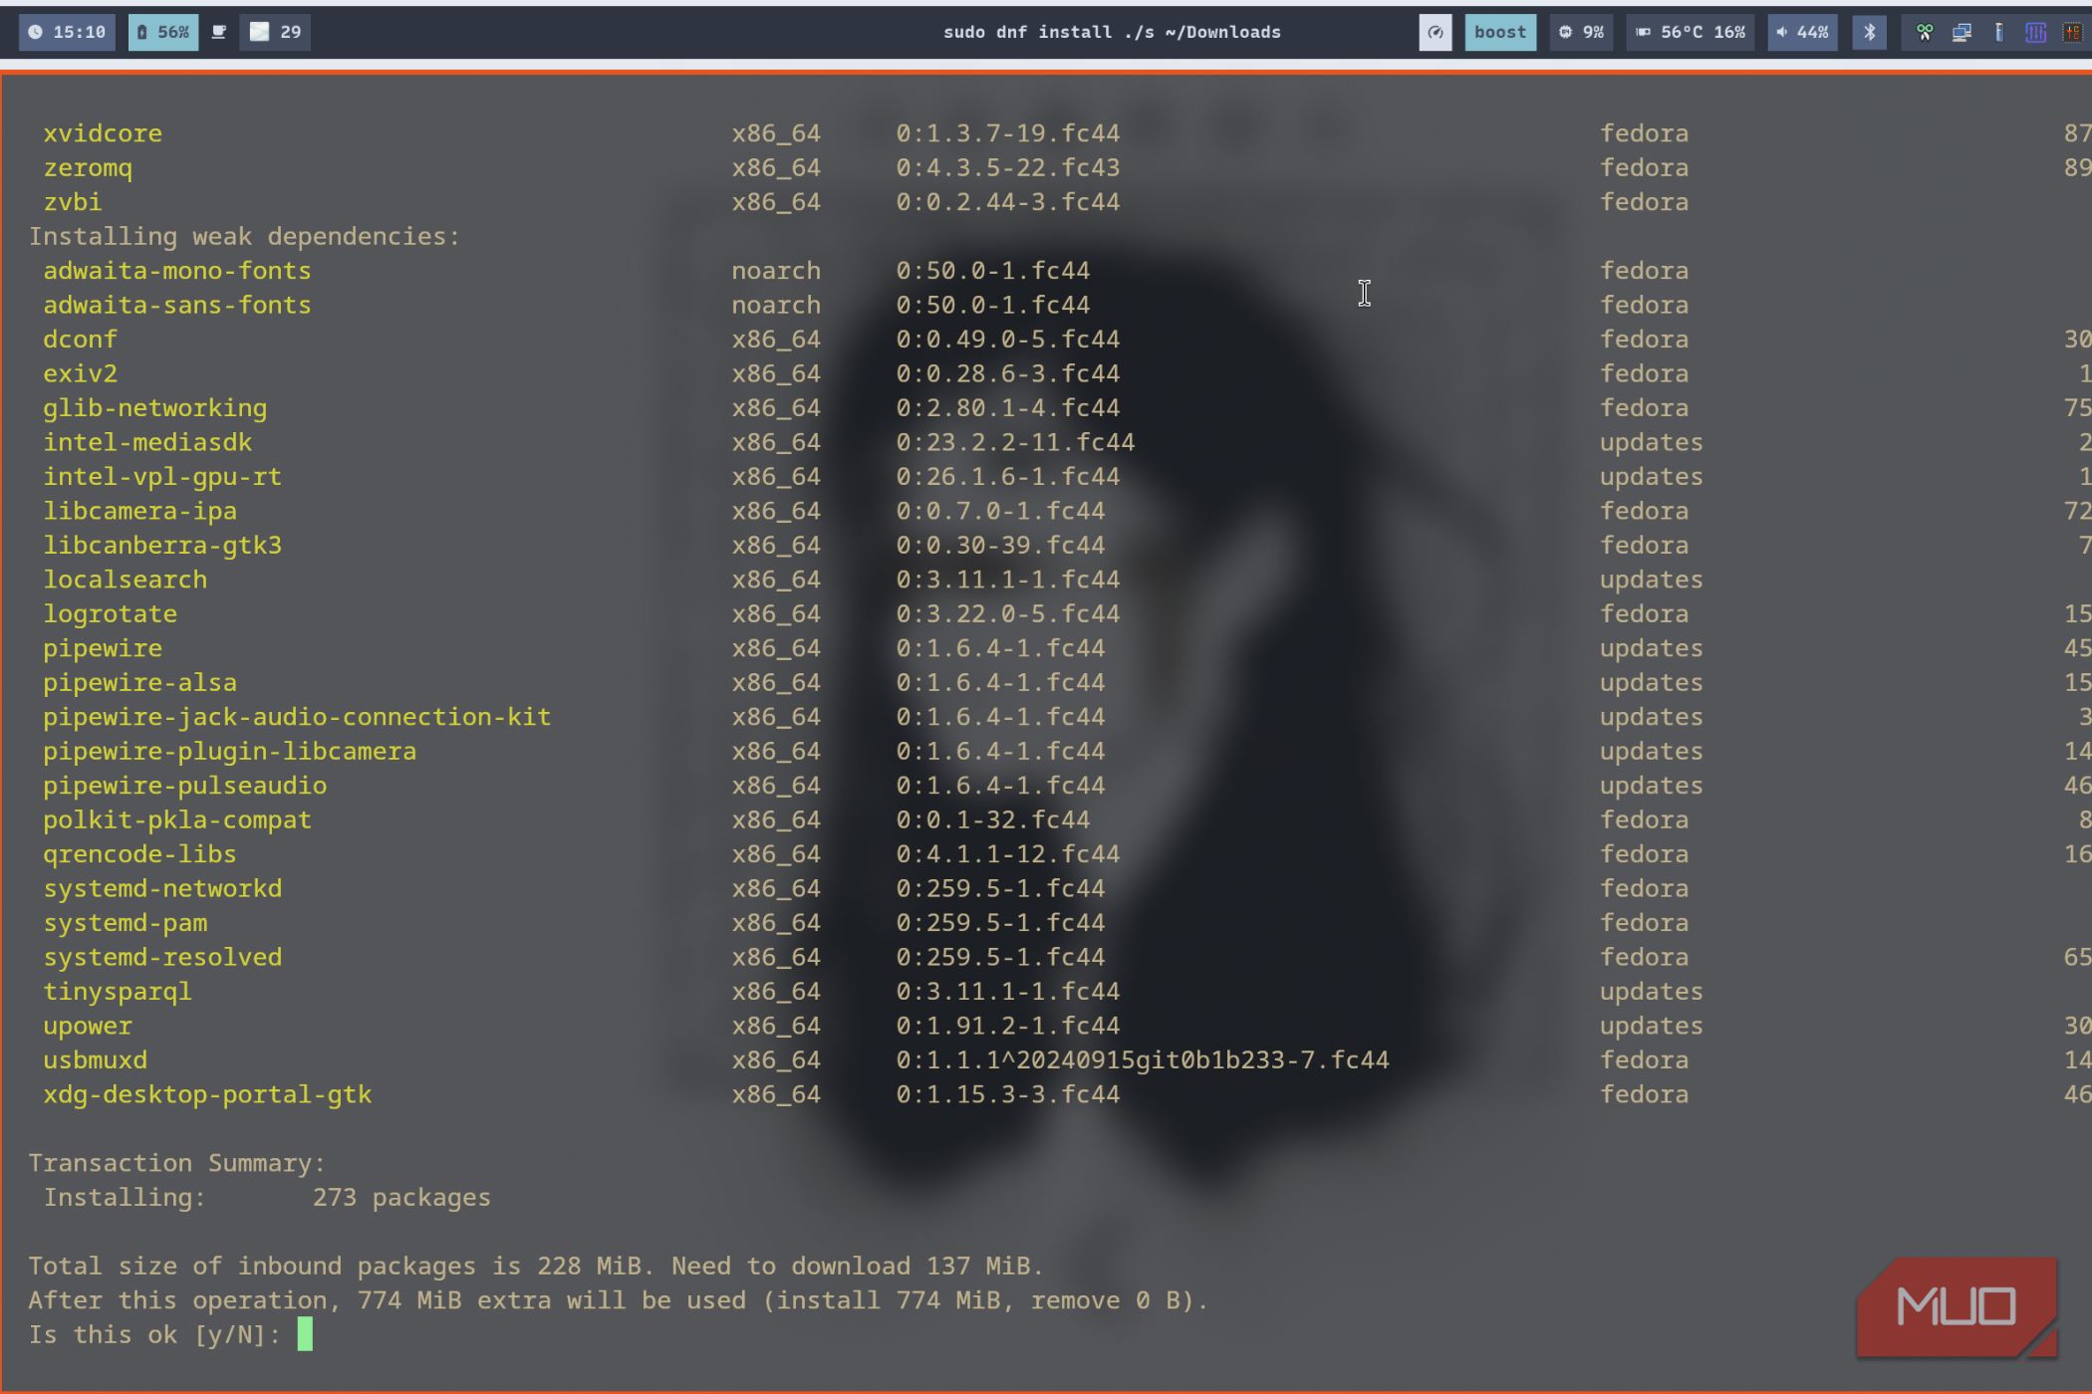
Task: Open the mail widget showing 29
Action: (x=276, y=32)
